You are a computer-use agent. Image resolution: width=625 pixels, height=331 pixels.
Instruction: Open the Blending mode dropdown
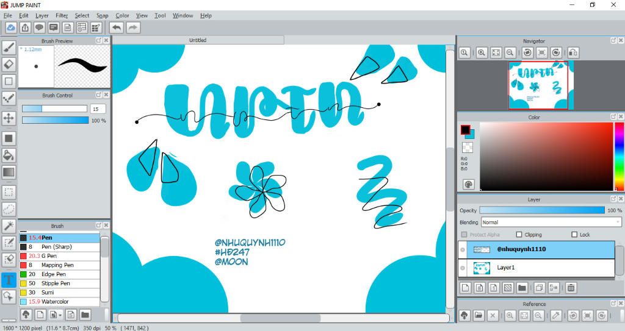click(x=551, y=222)
